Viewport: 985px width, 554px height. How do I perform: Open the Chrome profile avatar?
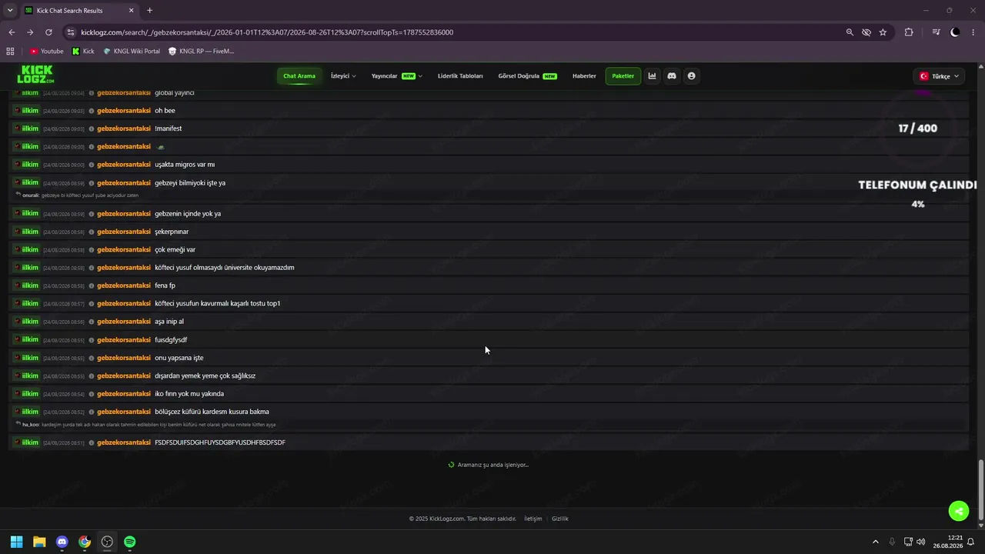click(x=955, y=32)
